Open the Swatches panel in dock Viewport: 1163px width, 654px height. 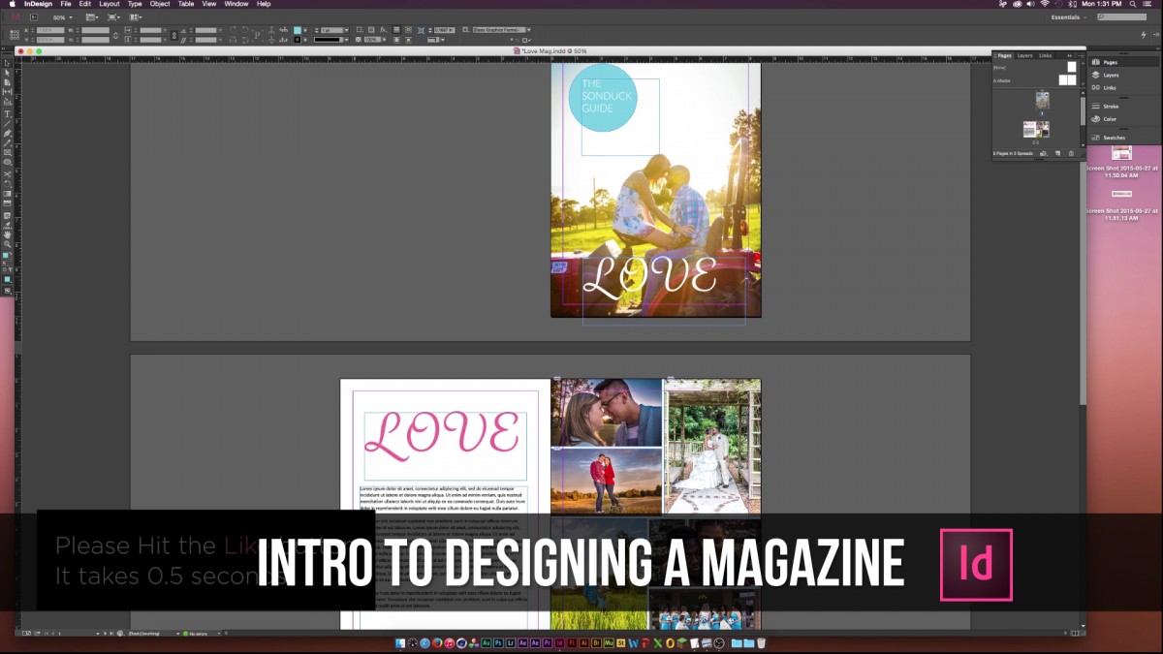(1115, 138)
